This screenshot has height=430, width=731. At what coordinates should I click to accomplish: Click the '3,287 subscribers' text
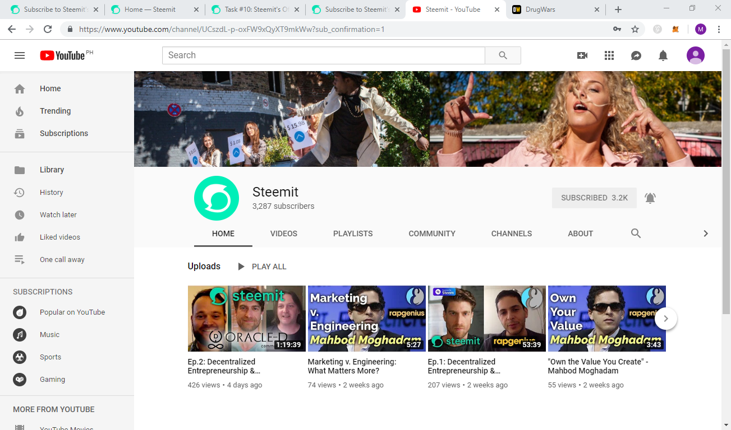283,206
